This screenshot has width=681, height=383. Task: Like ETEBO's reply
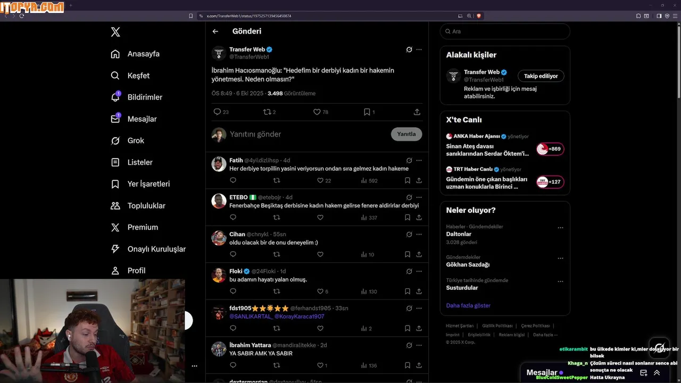pyautogui.click(x=320, y=218)
